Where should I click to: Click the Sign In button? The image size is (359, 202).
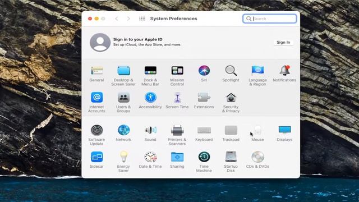283,43
